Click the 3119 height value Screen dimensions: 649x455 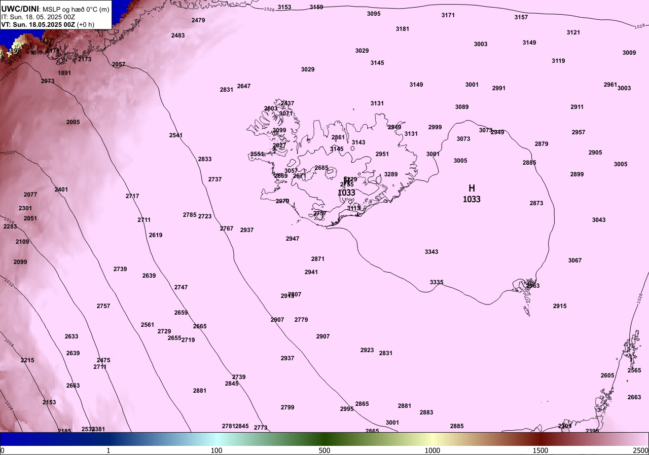pos(558,61)
